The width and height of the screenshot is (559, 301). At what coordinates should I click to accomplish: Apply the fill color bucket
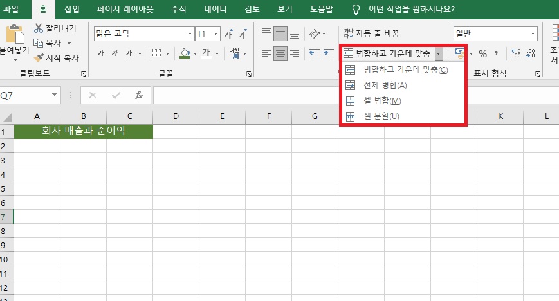[x=185, y=53]
